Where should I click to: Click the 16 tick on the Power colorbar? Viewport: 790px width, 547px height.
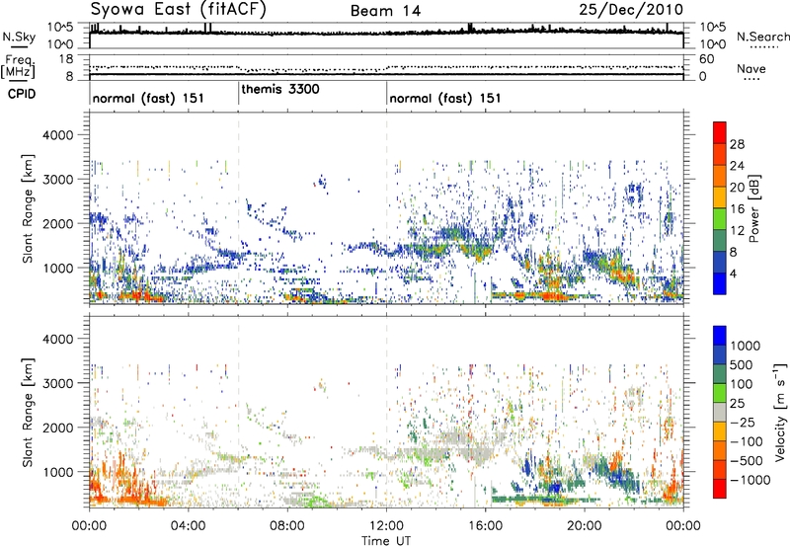737,209
